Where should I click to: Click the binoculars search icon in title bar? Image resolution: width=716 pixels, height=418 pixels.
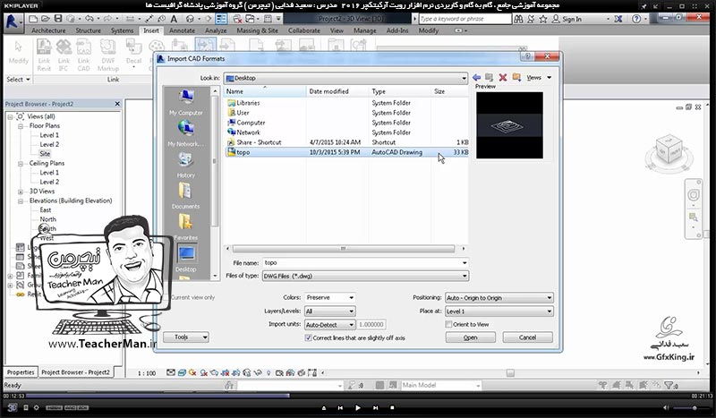[518, 19]
